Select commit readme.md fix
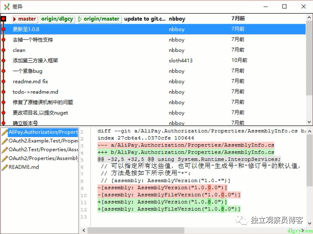This screenshot has width=313, height=234. coord(153,81)
